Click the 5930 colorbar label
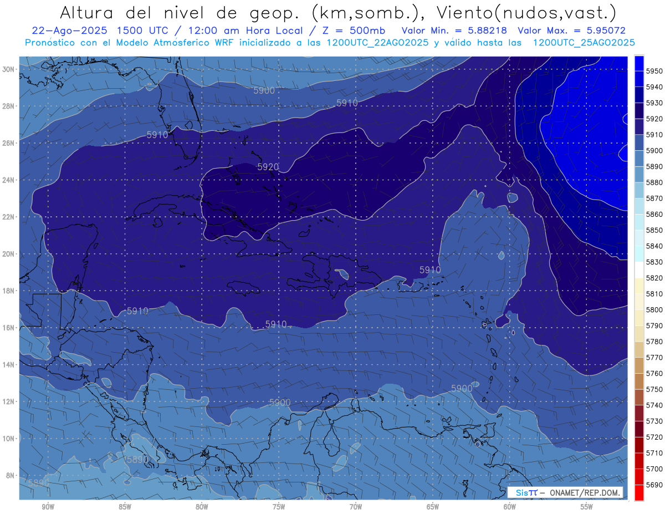Screen dimensions: 665x514 coord(654,103)
